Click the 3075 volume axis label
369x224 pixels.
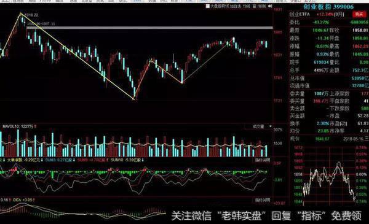(278, 130)
